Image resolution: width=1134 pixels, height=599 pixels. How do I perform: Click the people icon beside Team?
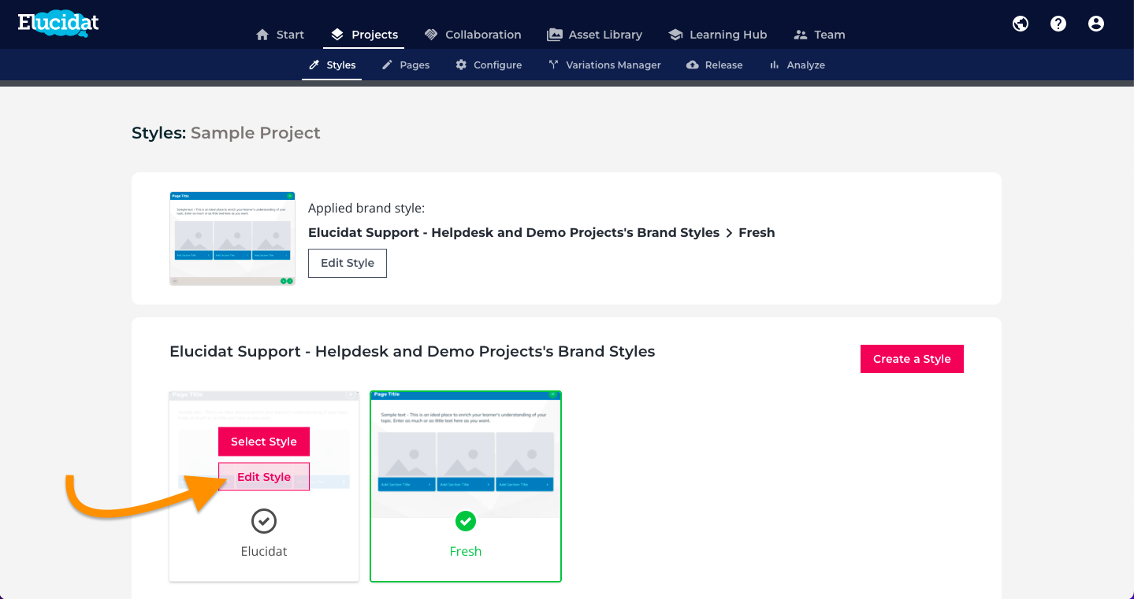801,35
